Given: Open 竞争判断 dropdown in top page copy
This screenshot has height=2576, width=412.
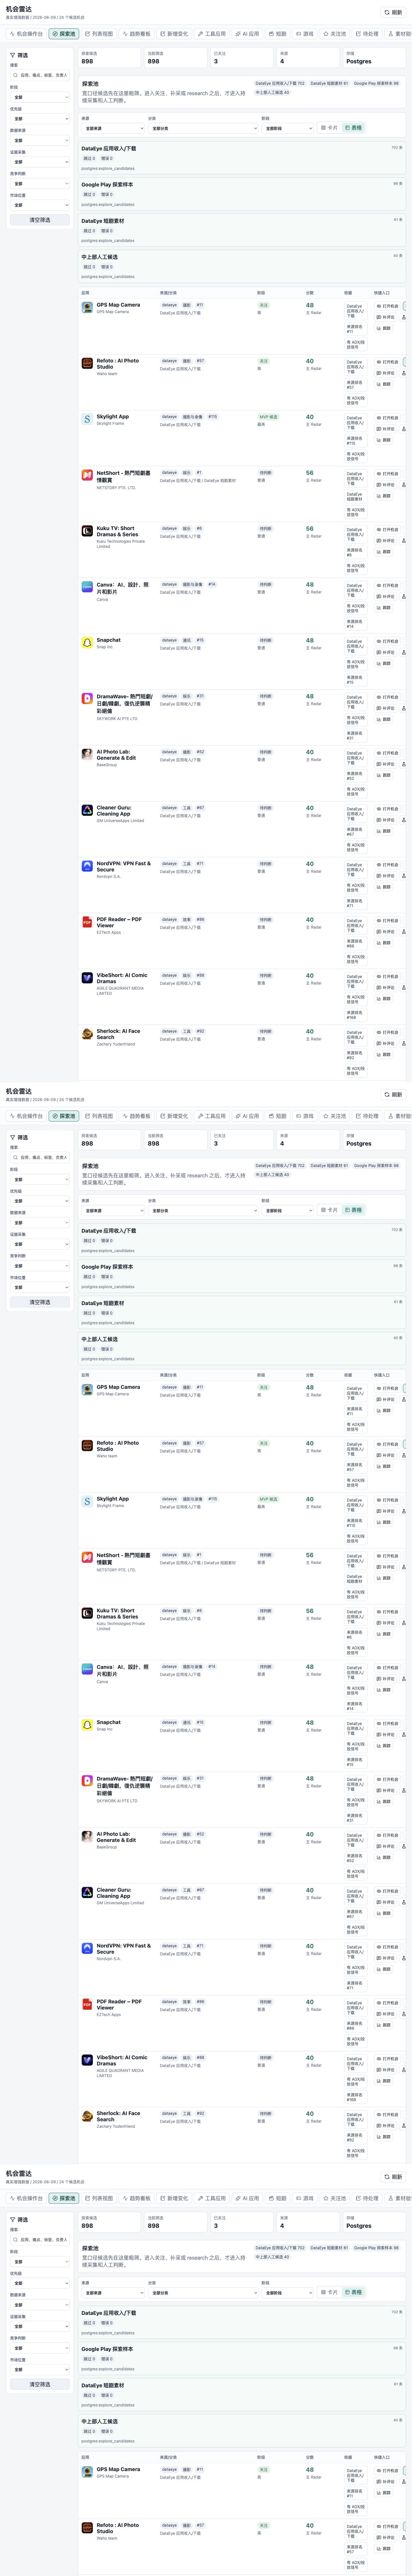Looking at the screenshot, I should 40,184.
